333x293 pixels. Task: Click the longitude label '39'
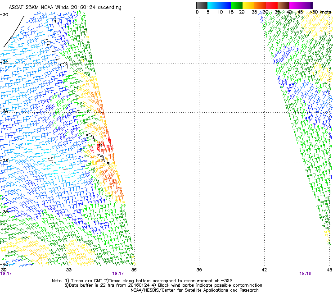tap(199, 270)
